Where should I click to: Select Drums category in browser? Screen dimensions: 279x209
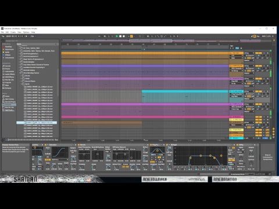[x=8, y=69]
